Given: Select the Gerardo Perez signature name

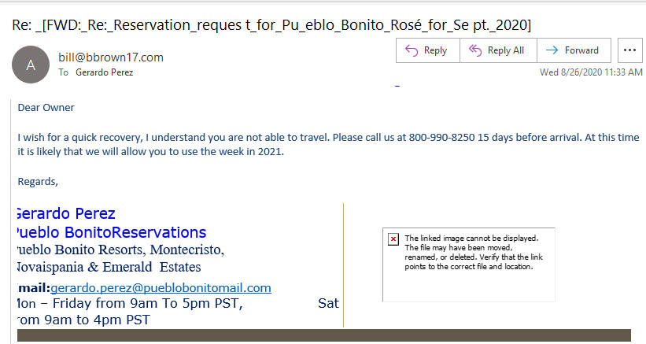Looking at the screenshot, I should (x=66, y=213).
